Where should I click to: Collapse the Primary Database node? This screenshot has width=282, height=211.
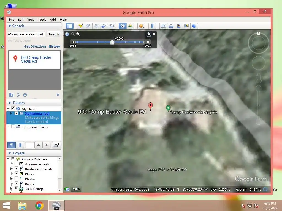point(8,159)
